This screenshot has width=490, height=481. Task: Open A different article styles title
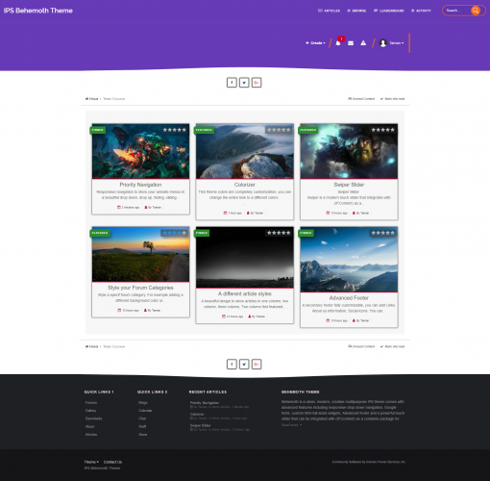pos(245,293)
